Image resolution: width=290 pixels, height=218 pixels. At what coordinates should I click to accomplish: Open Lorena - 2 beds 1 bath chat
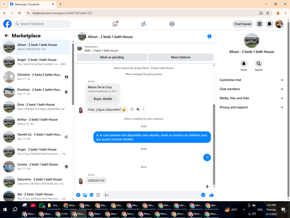click(x=36, y=166)
